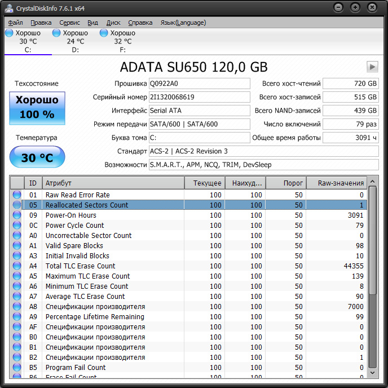388x388 pixels.
Task: Click status orb for Raw Read Error Rate
Action: (17, 195)
